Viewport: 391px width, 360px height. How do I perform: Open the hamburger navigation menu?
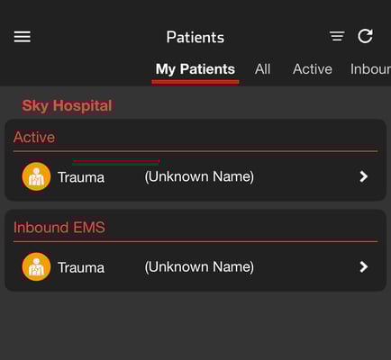click(x=23, y=37)
